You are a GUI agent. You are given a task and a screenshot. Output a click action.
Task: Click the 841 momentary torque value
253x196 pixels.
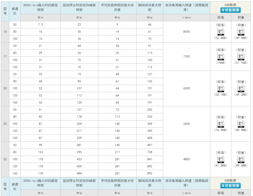click(x=150, y=159)
